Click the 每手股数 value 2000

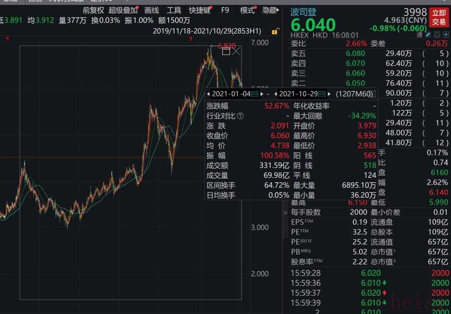click(359, 213)
